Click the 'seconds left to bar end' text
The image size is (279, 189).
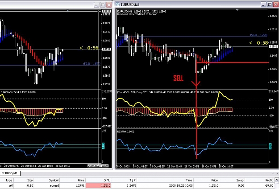142,14
